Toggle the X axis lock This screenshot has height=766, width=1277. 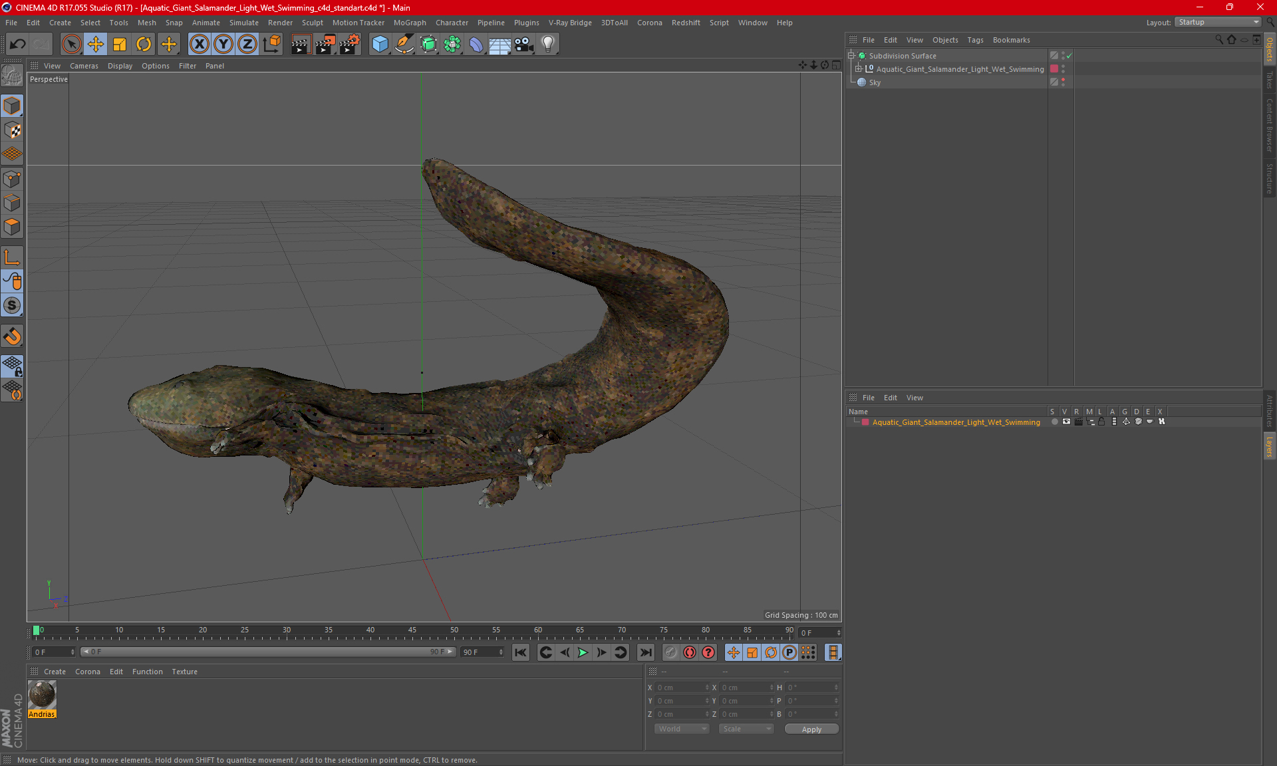199,45
